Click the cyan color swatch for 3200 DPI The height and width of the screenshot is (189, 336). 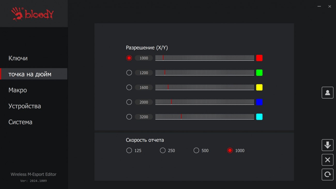259,117
